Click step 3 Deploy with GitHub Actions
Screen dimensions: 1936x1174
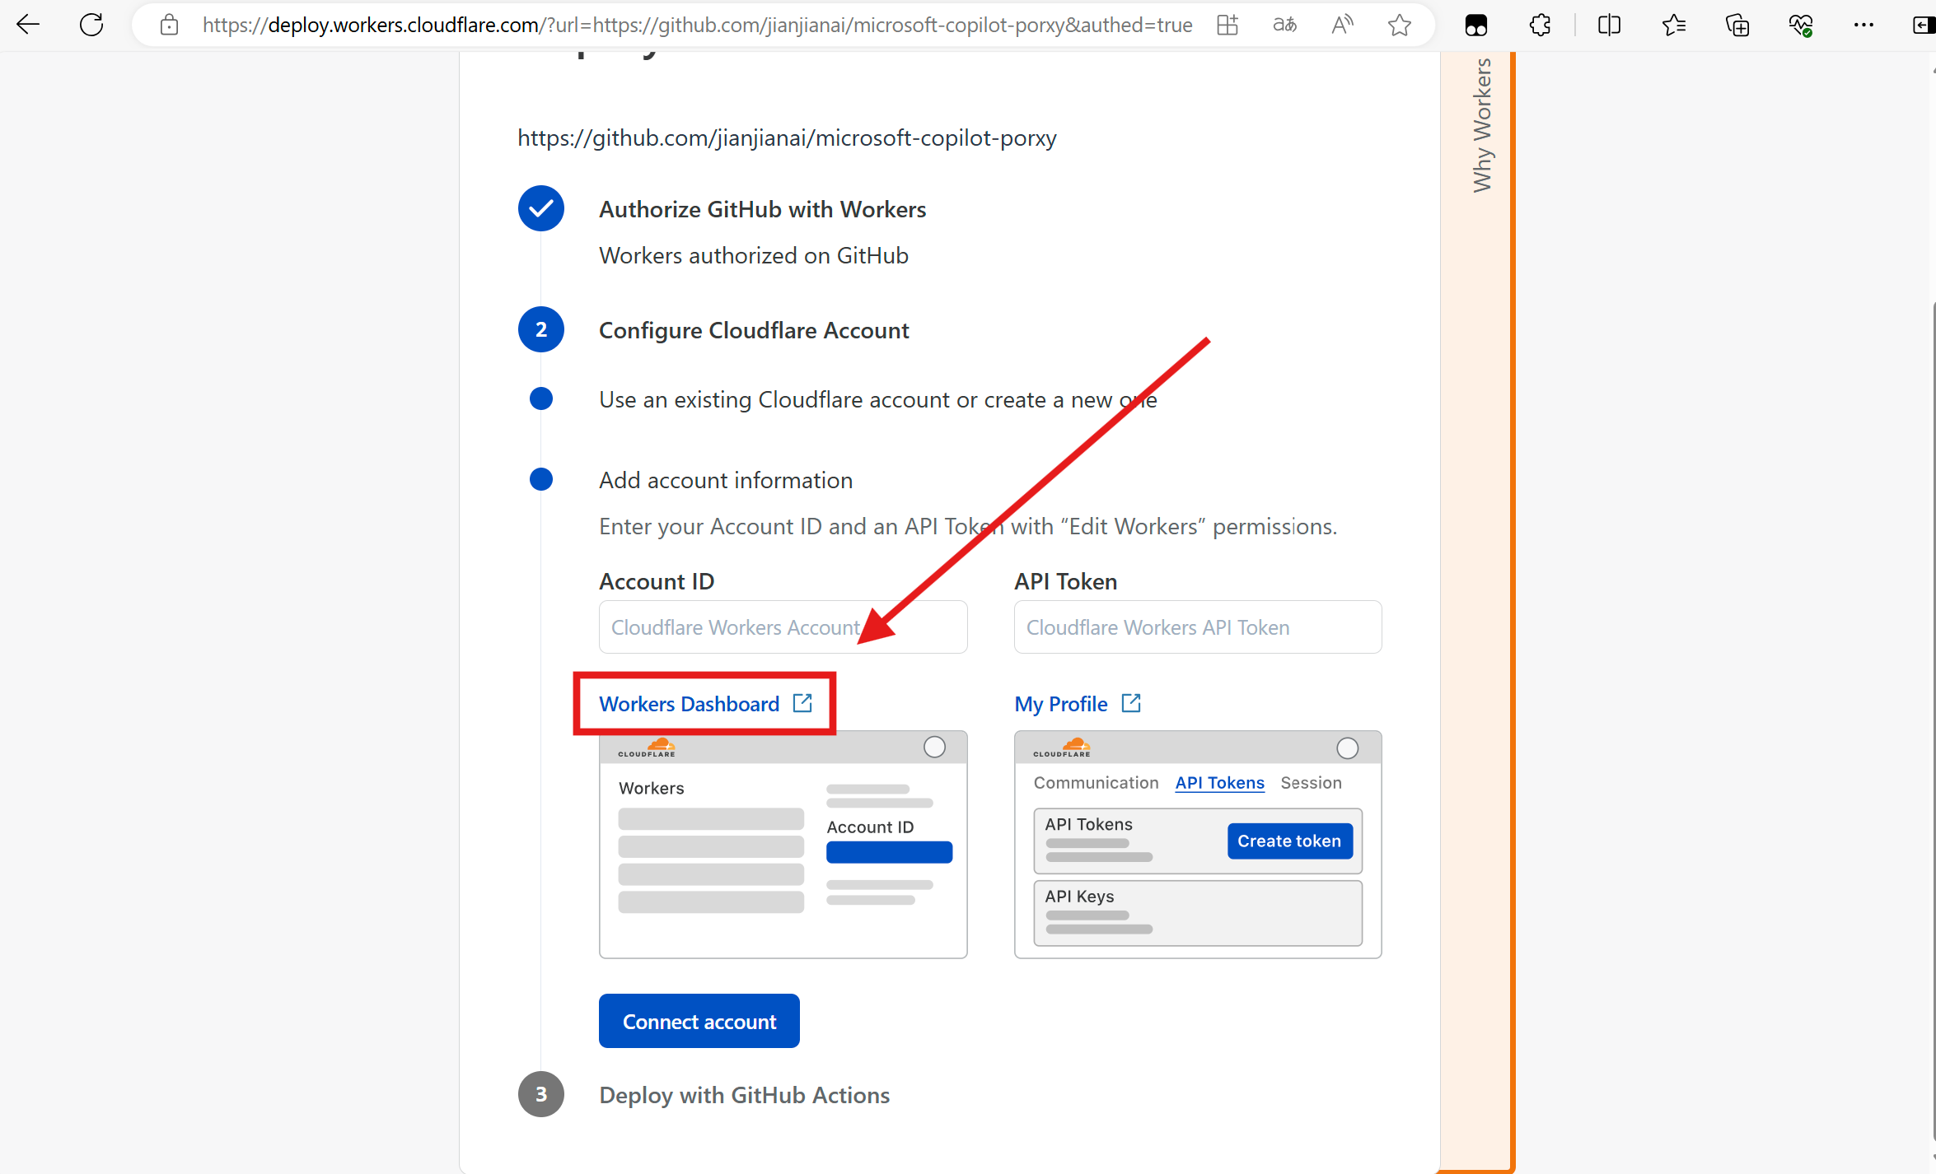743,1095
